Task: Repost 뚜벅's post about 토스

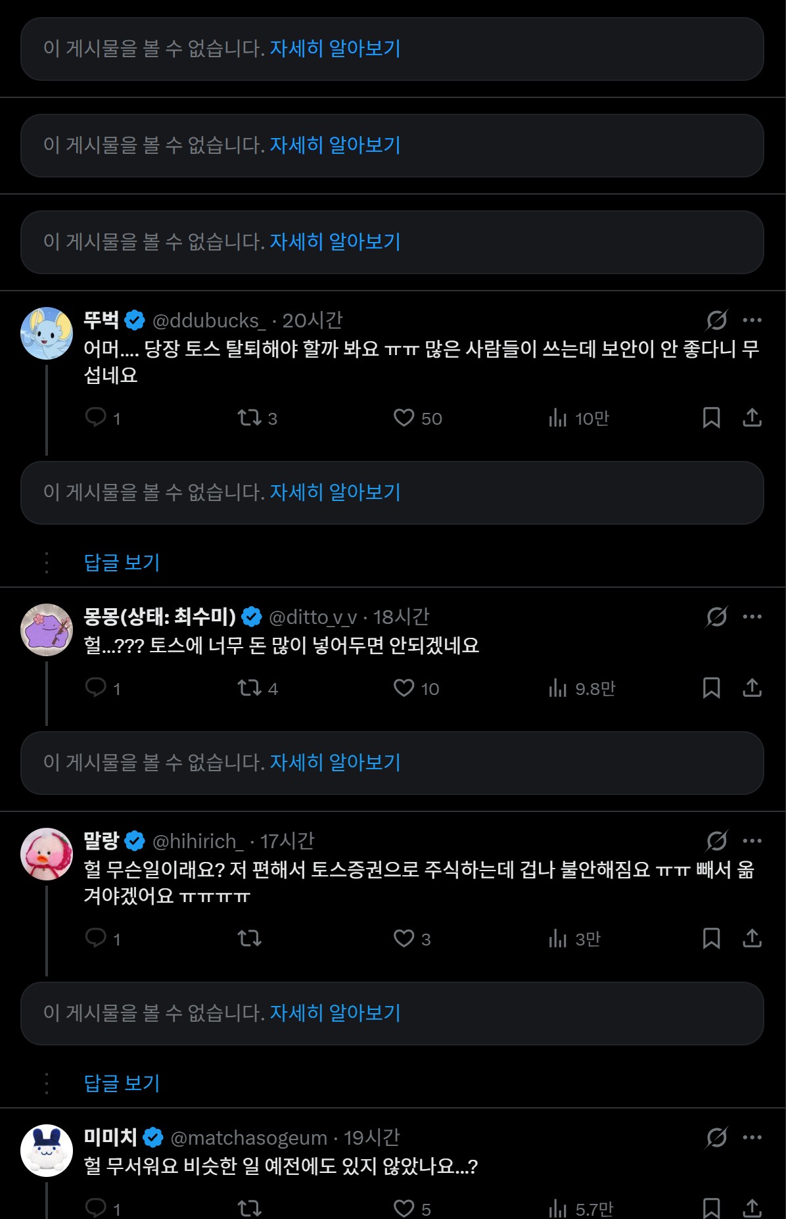Action: (250, 417)
